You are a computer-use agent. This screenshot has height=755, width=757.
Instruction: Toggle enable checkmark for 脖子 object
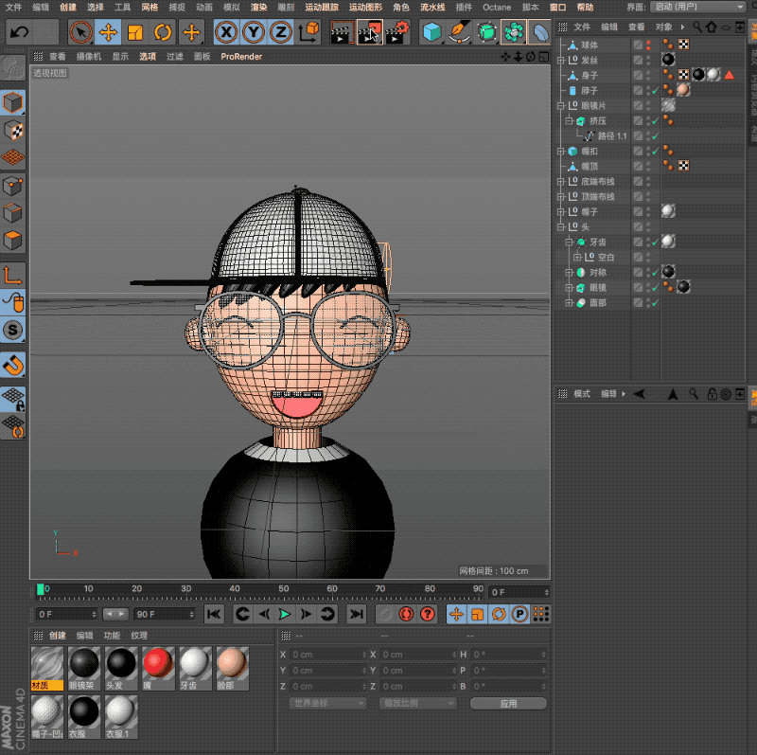click(655, 91)
